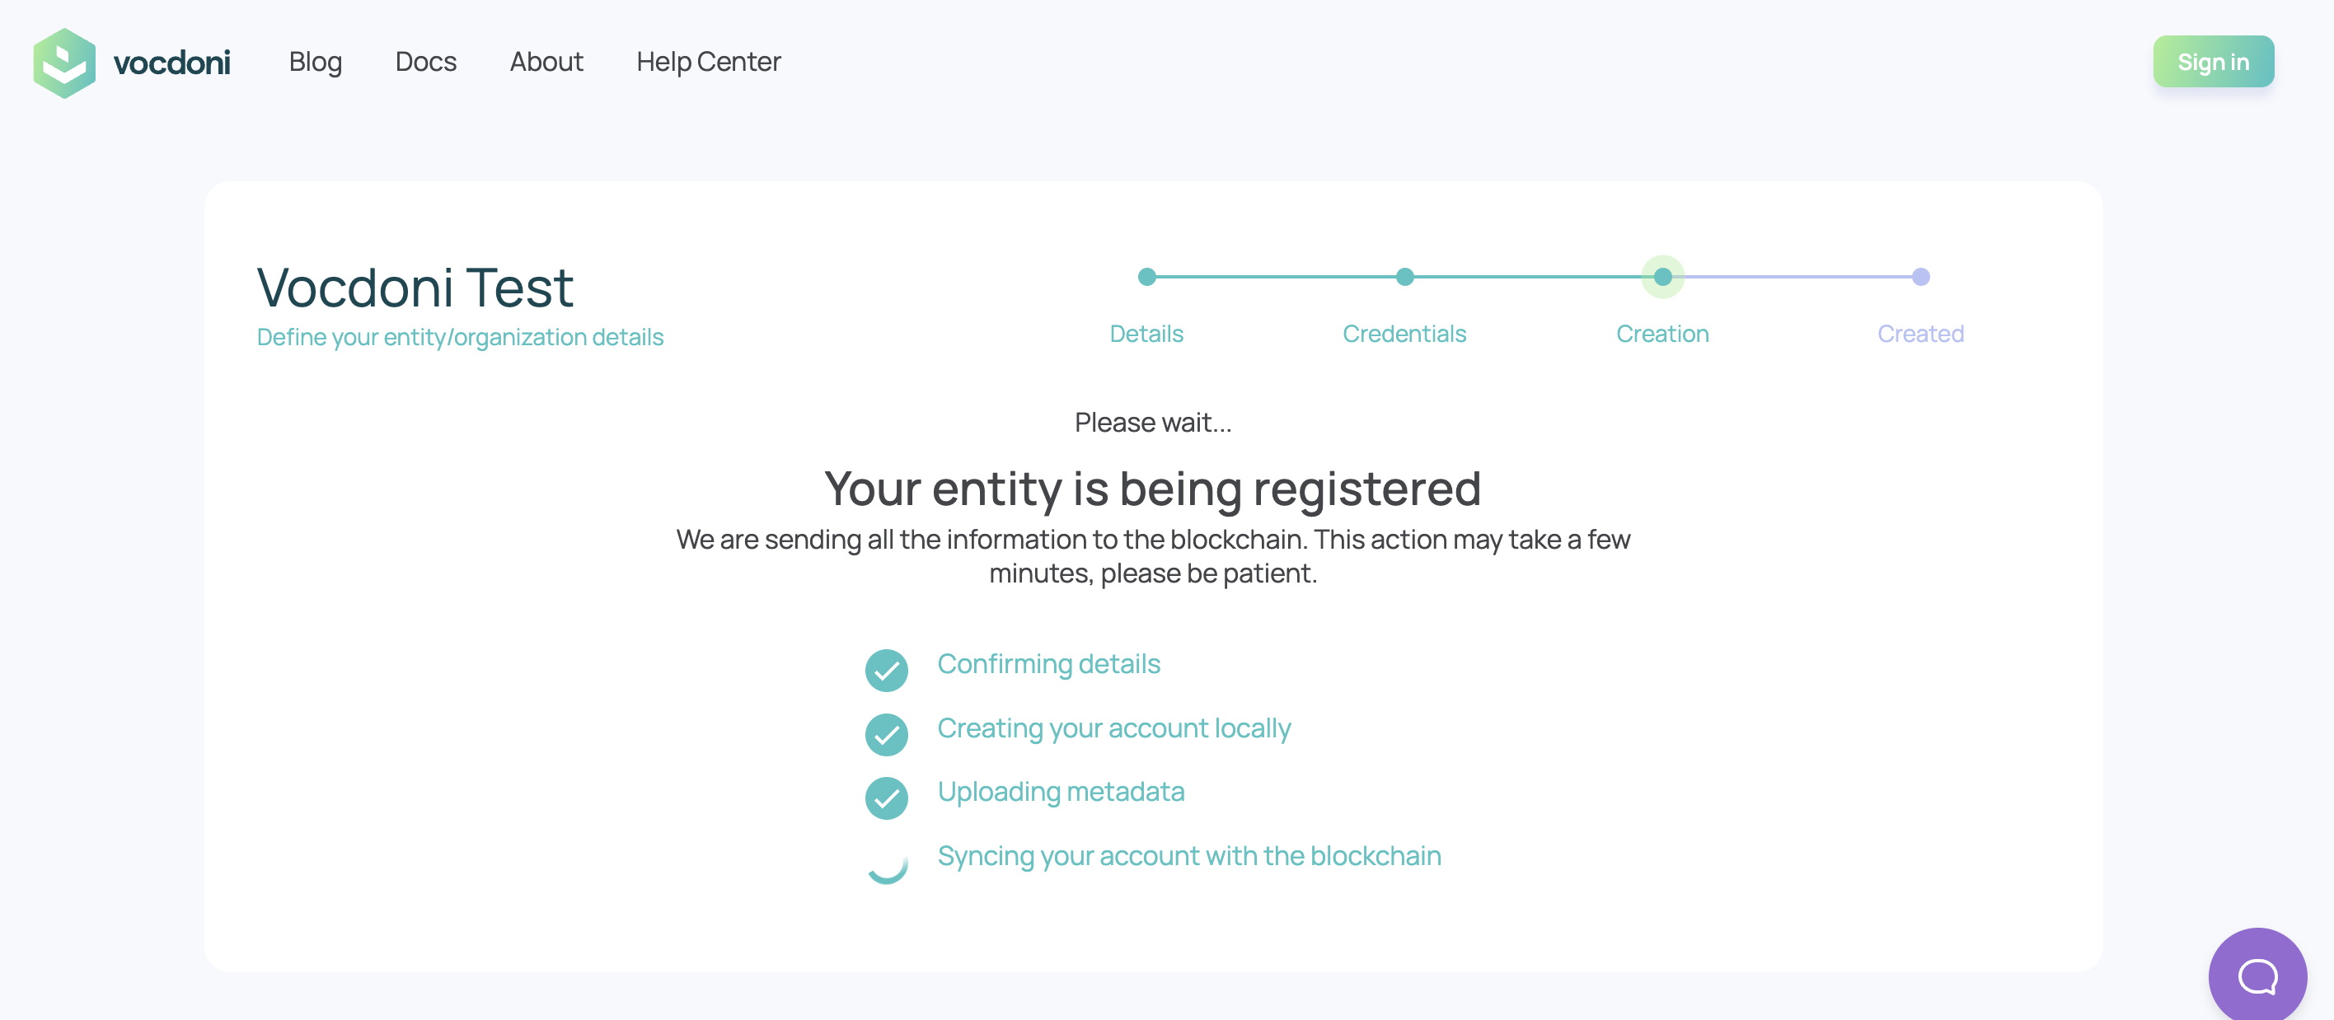The image size is (2334, 1020).
Task: Click the Vocdoni hexagon logo icon
Action: 64,63
